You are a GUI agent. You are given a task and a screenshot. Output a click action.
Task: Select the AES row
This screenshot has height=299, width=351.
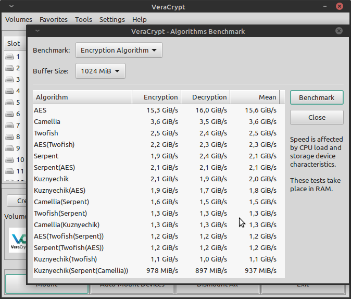click(x=159, y=110)
